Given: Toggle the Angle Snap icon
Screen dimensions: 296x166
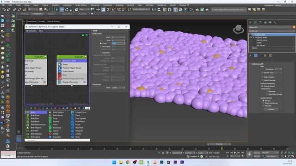Looking at the screenshot, I should click(x=114, y=9).
